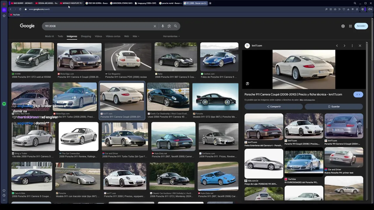Open the Opera GX main menu logo
Screen dimensions: 374x210
tap(4, 3)
